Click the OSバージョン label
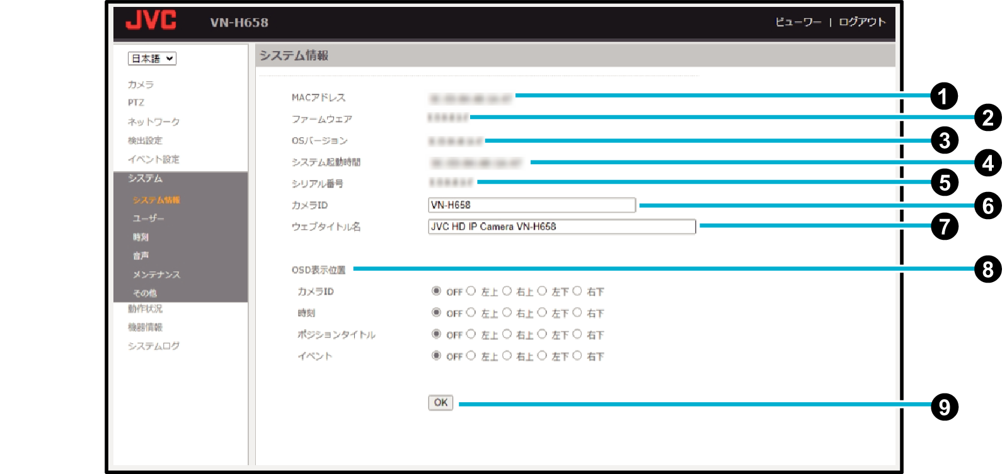 pyautogui.click(x=319, y=140)
